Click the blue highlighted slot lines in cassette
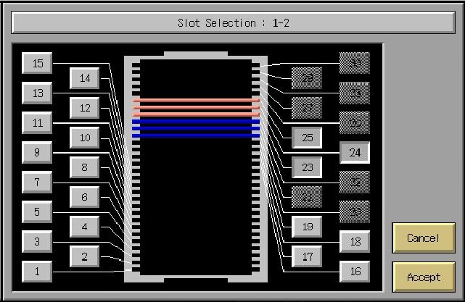Image resolution: width=465 pixels, height=302 pixels. coord(196,129)
